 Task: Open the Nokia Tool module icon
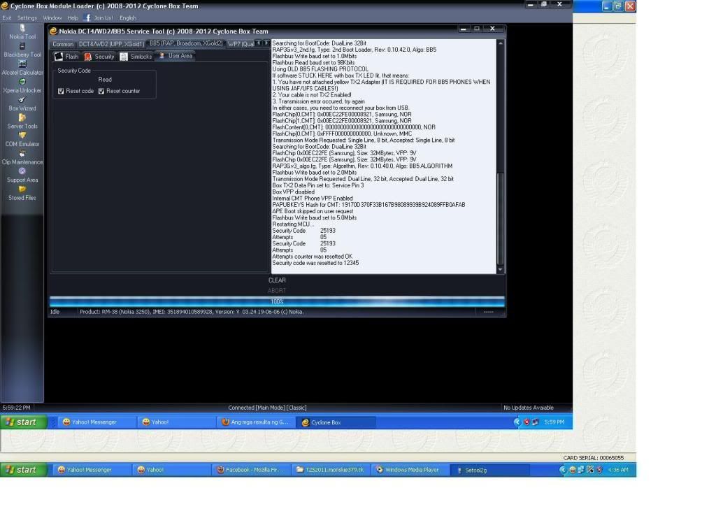pyautogui.click(x=22, y=29)
